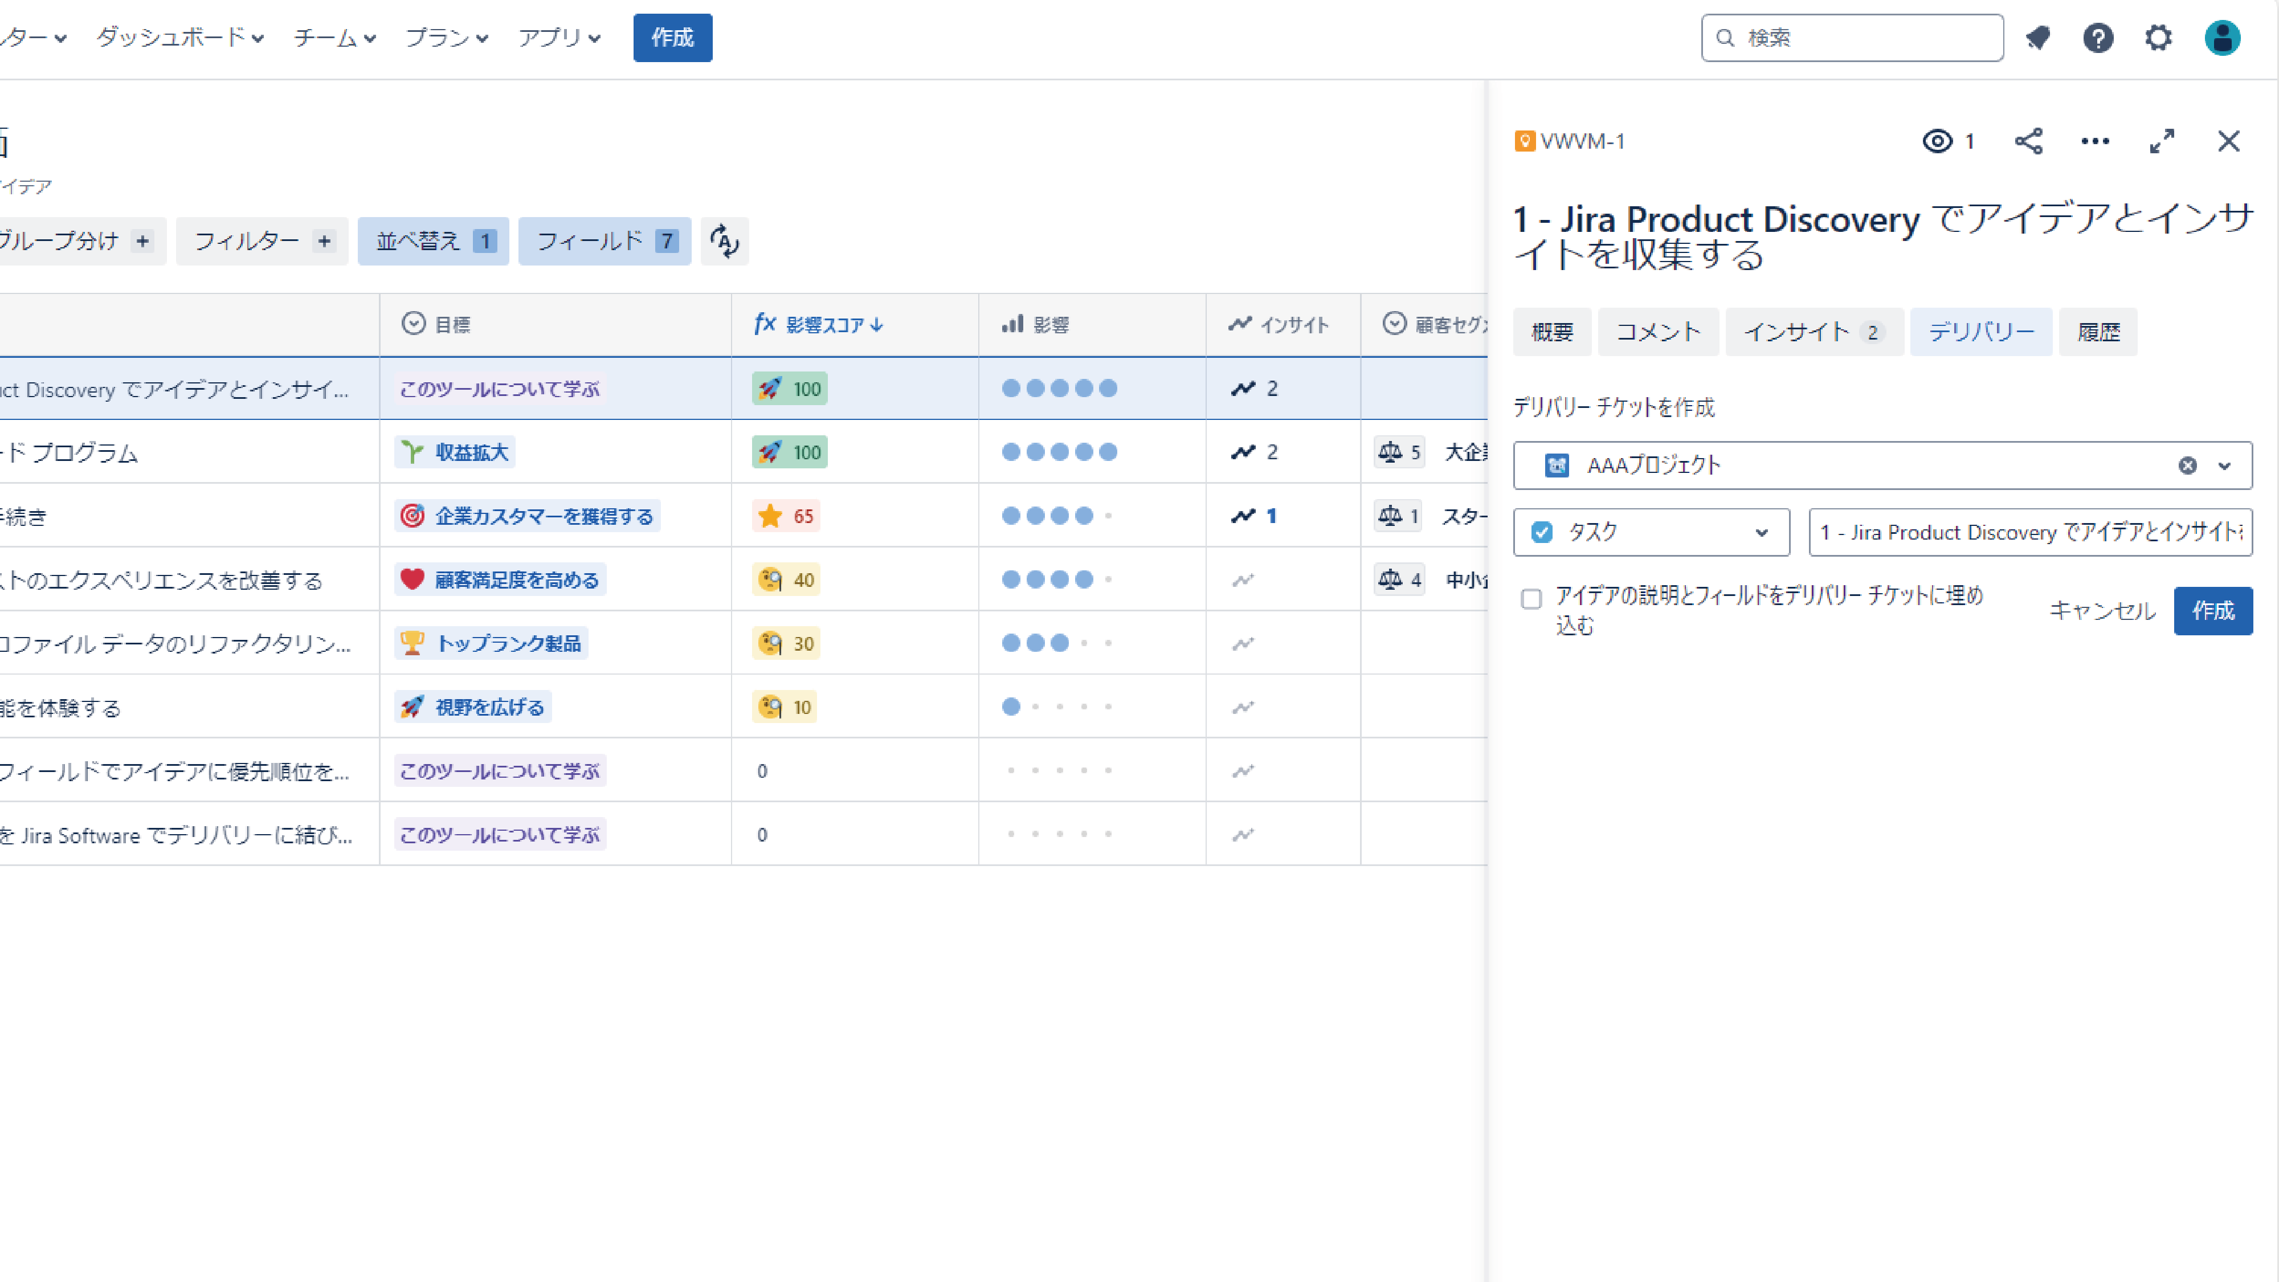
Task: Click the translate icon in view toolbar
Action: [x=725, y=240]
